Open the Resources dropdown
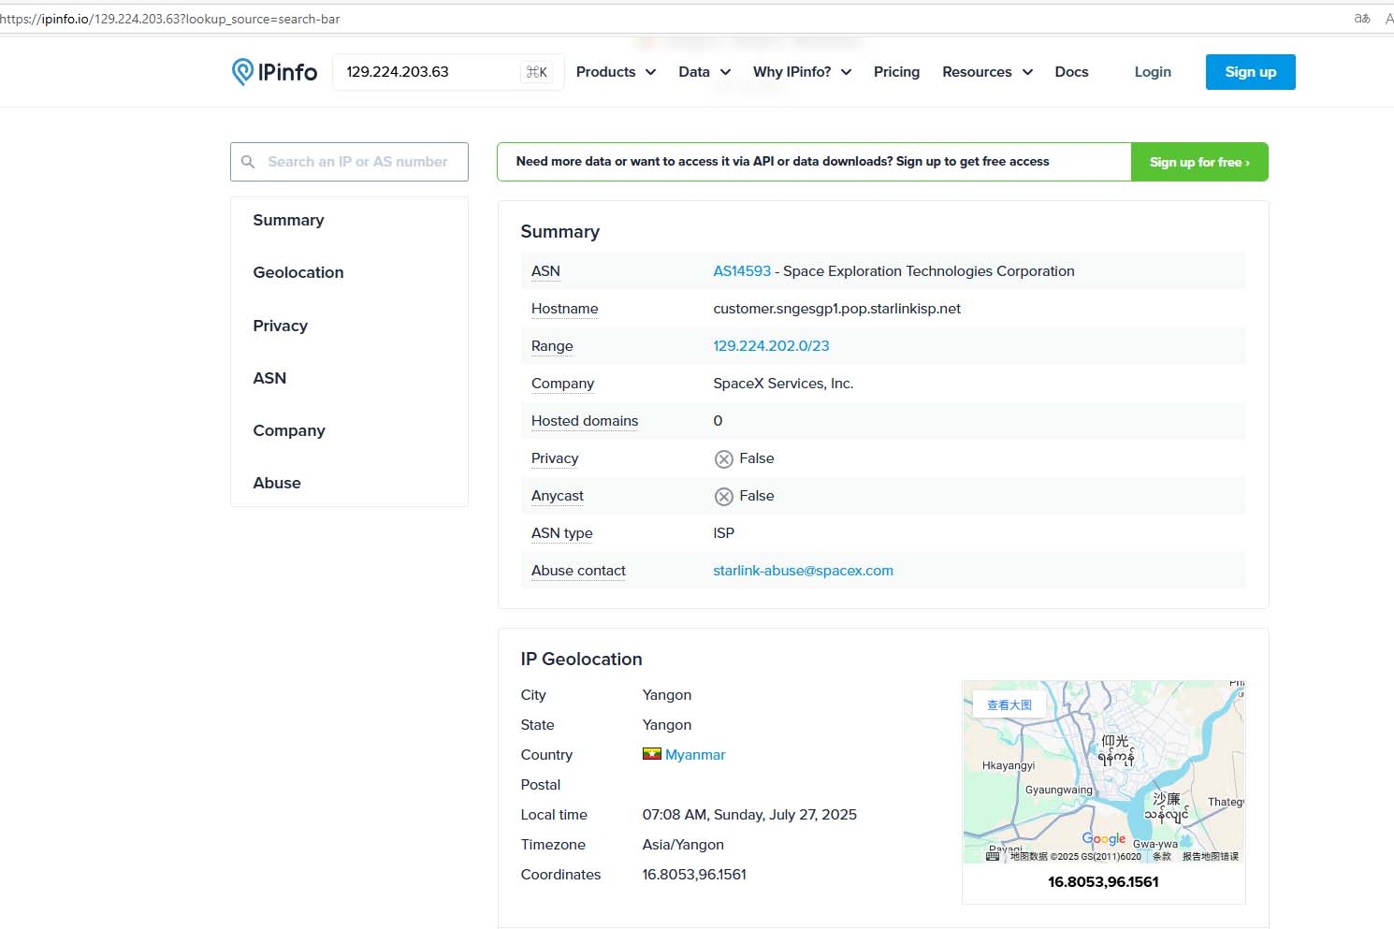The image size is (1394, 929). point(987,72)
